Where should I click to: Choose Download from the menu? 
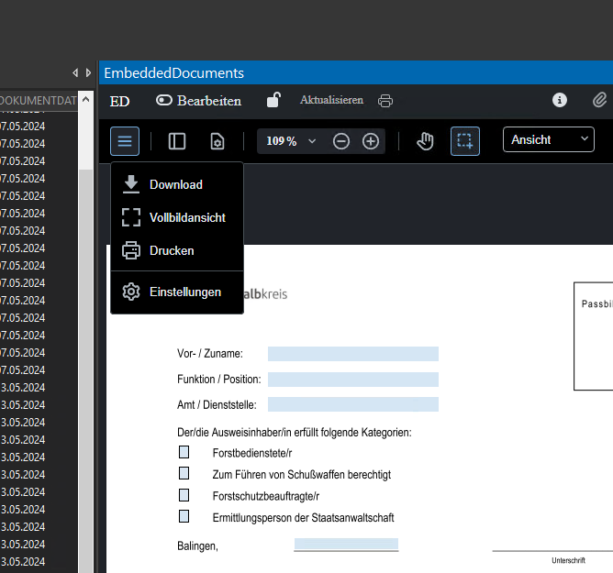coord(176,184)
